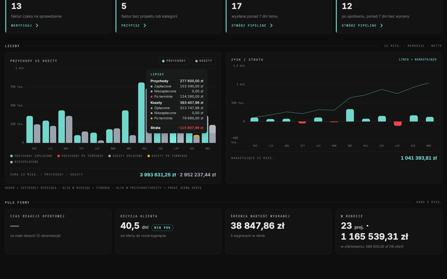Click the LINIA = NARASTAJĄCO label
Viewport: 447px width, 279px height.
(x=418, y=60)
